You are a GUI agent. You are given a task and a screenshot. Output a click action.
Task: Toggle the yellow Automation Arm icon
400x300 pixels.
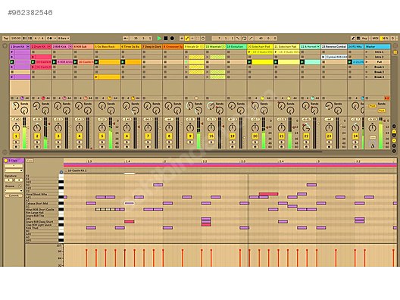pos(187,39)
